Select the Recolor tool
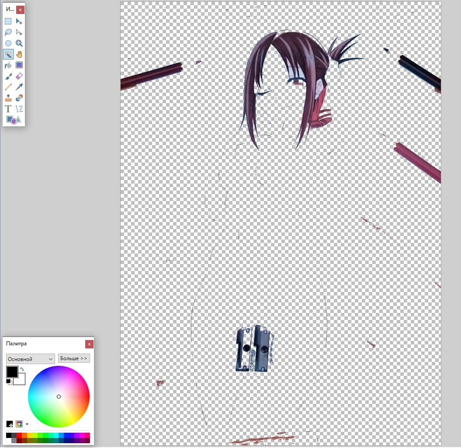This screenshot has height=448, width=461. point(19,97)
